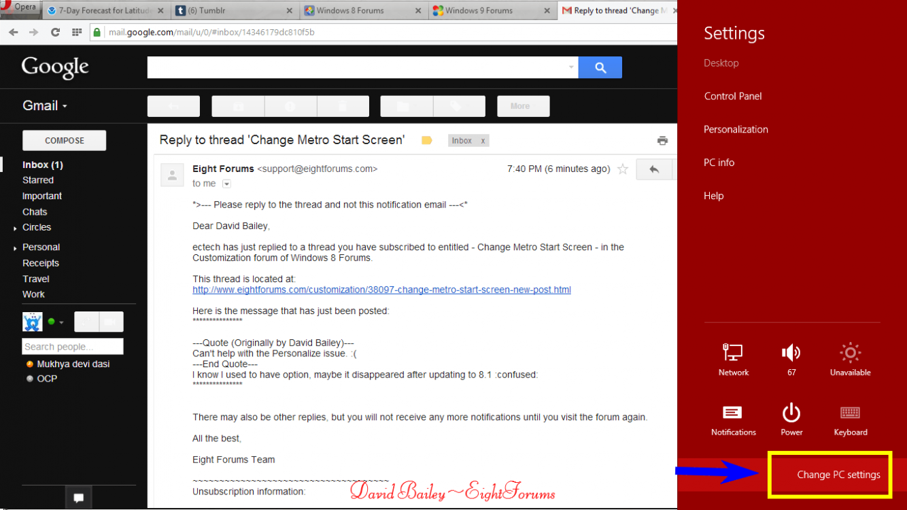Open the Starred folder
Image resolution: width=907 pixels, height=510 pixels.
38,180
